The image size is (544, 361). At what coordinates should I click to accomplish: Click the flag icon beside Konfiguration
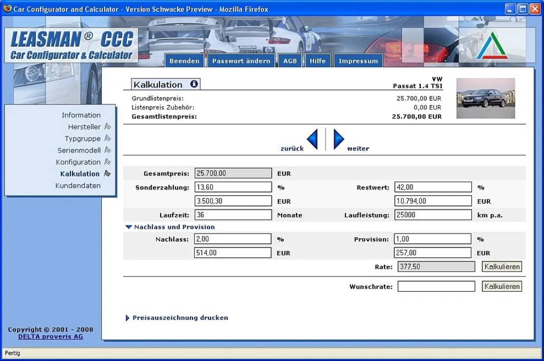pos(108,162)
